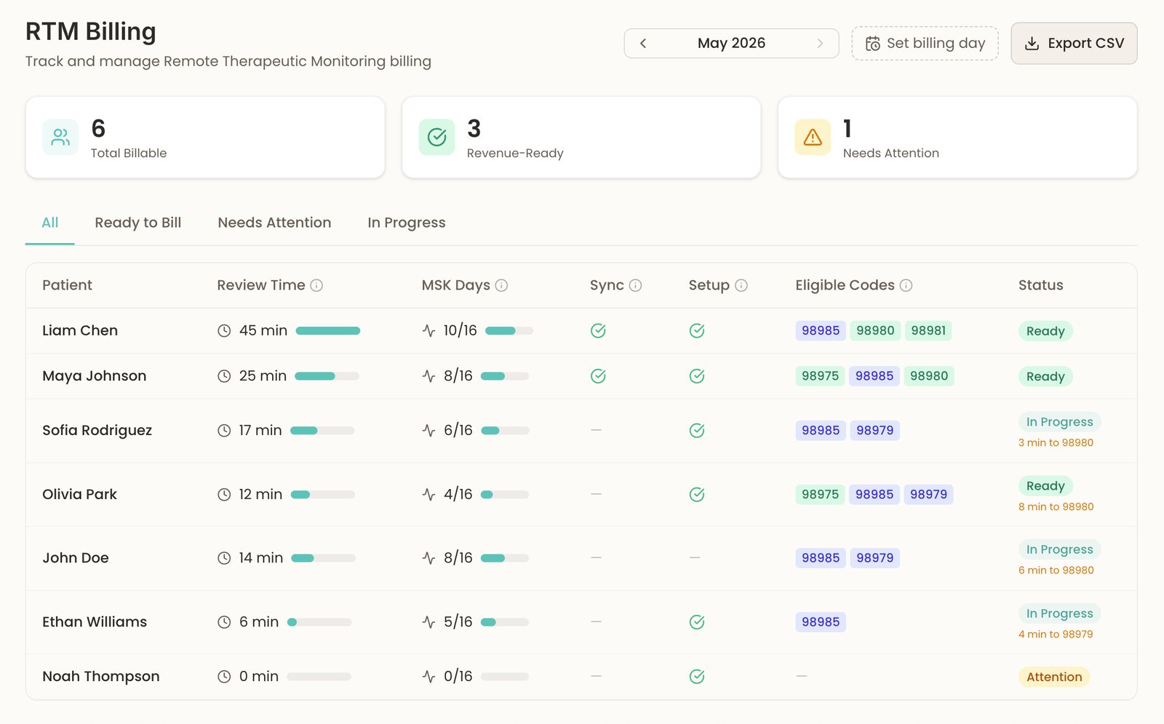Select the All tab
1164x724 pixels.
pos(50,223)
